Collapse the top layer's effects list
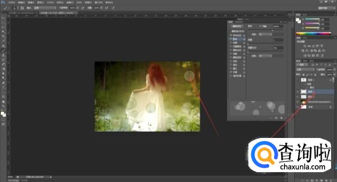 pyautogui.click(x=331, y=80)
